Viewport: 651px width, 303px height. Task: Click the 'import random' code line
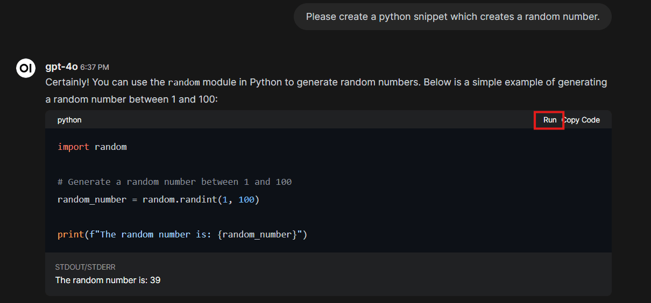(x=92, y=147)
